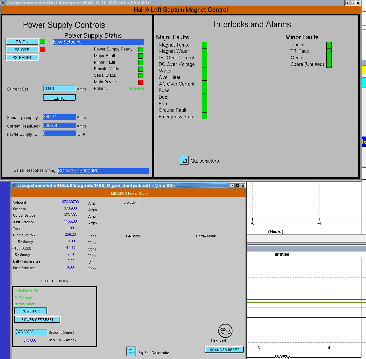Click the Oven minor fault indicator
The width and height of the screenshot is (366, 359).
click(x=329, y=58)
